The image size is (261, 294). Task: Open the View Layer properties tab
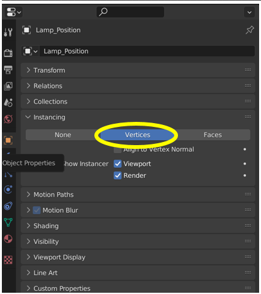point(8,86)
